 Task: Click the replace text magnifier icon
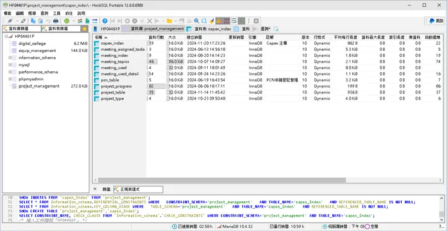pos(204,21)
